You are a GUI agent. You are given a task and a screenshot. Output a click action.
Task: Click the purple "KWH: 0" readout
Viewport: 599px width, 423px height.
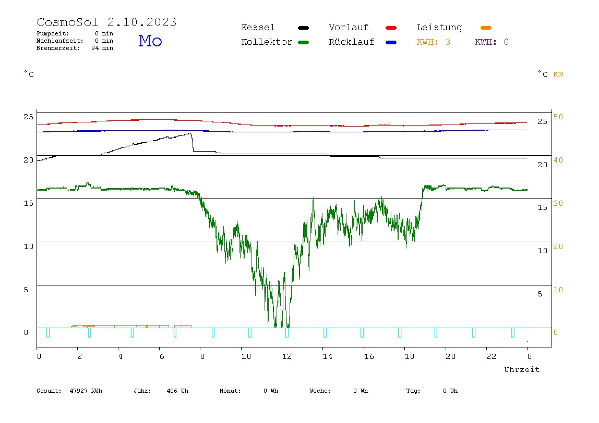click(492, 42)
